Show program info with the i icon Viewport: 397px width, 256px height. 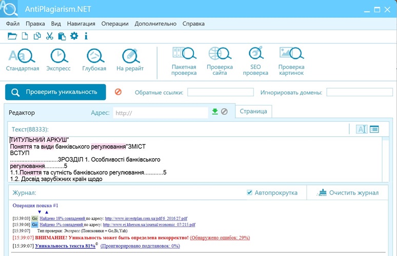point(86,36)
